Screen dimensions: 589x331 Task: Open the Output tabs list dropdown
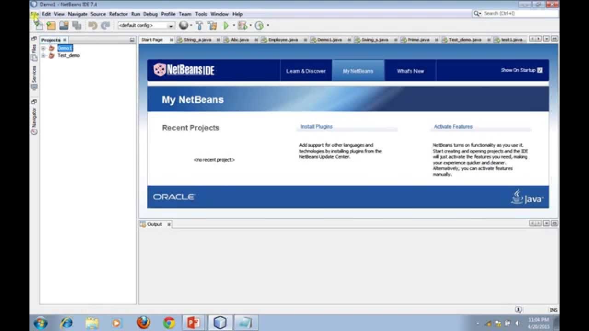(547, 223)
